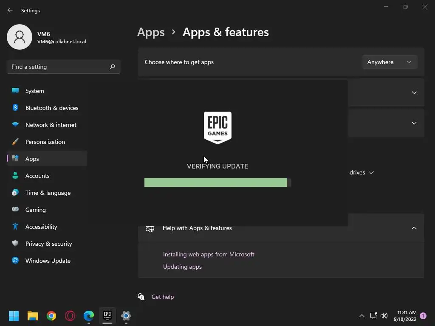The image size is (435, 326).
Task: Click the Gaming controller icon
Action: coord(15,209)
